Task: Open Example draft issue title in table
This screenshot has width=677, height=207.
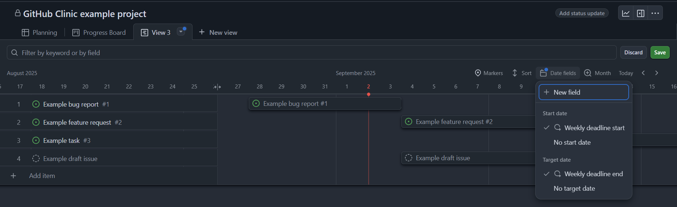Action: [x=70, y=159]
